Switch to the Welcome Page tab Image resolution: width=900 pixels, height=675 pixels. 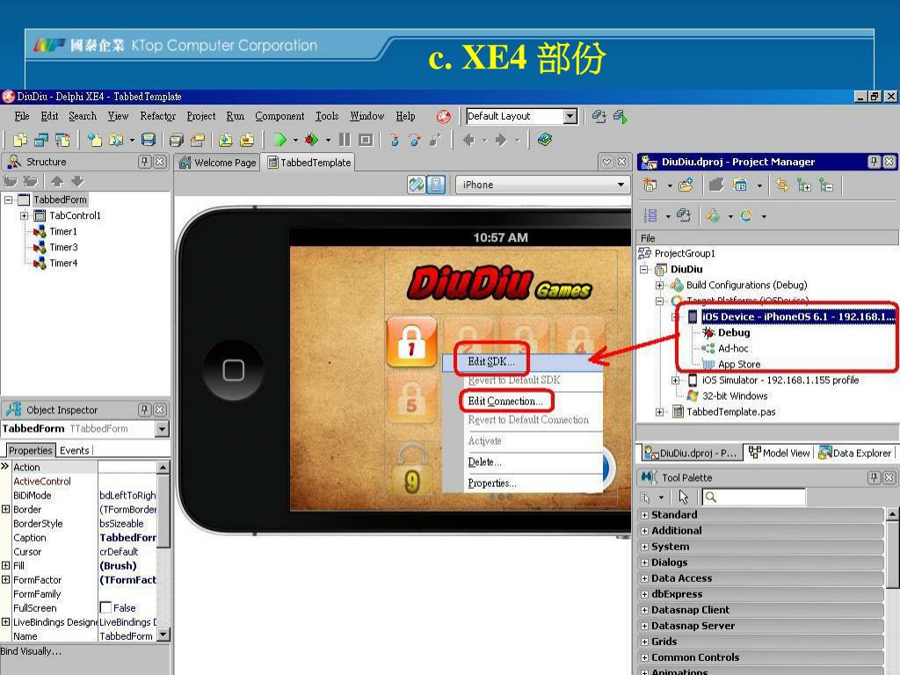click(x=218, y=163)
